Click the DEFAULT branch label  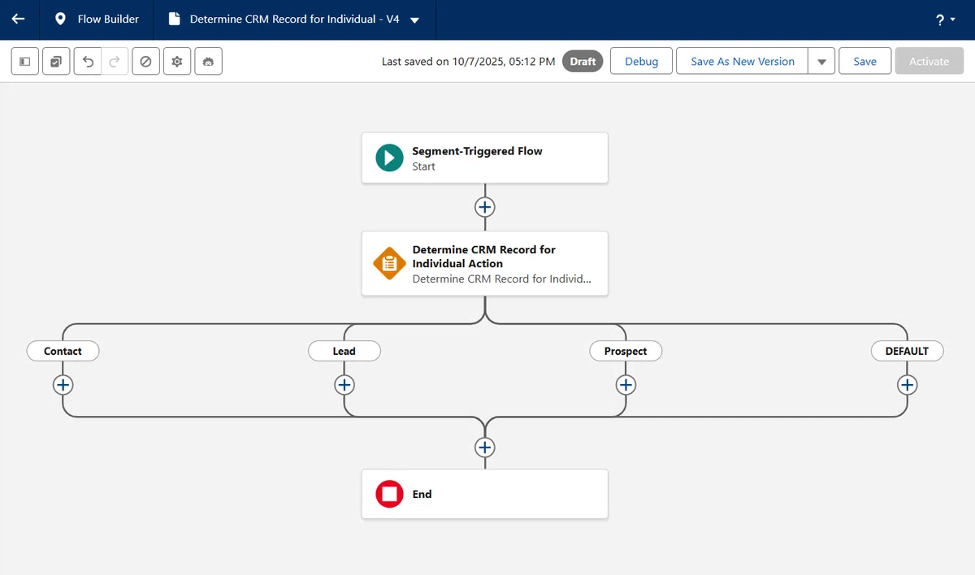[907, 351]
